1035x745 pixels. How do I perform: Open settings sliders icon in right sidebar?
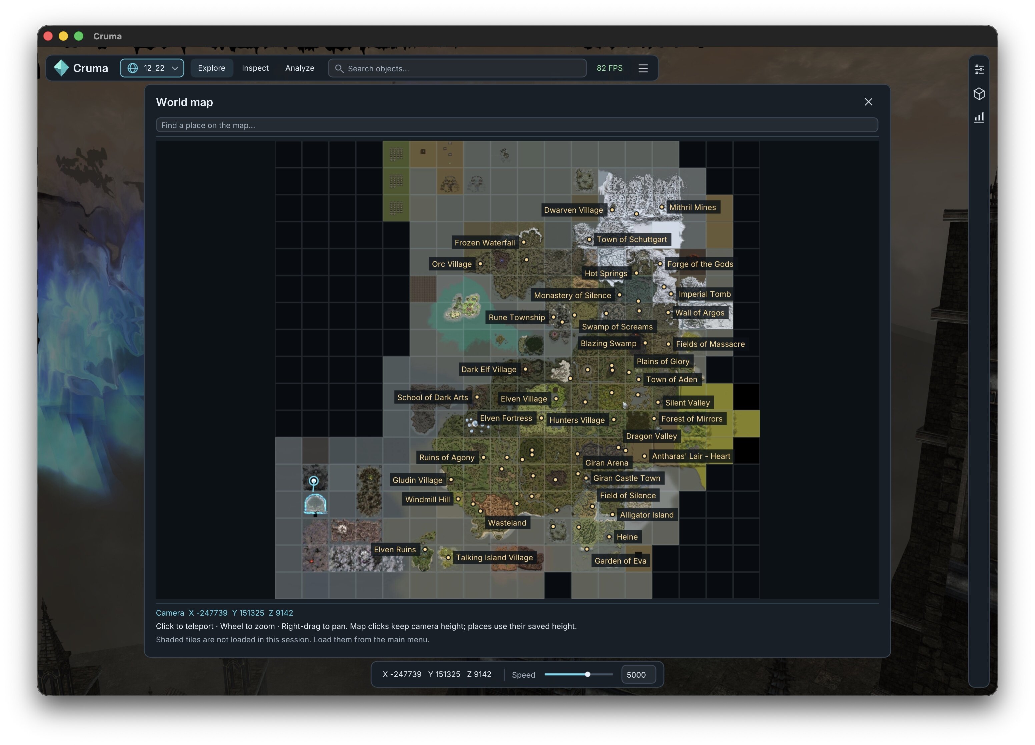coord(979,69)
